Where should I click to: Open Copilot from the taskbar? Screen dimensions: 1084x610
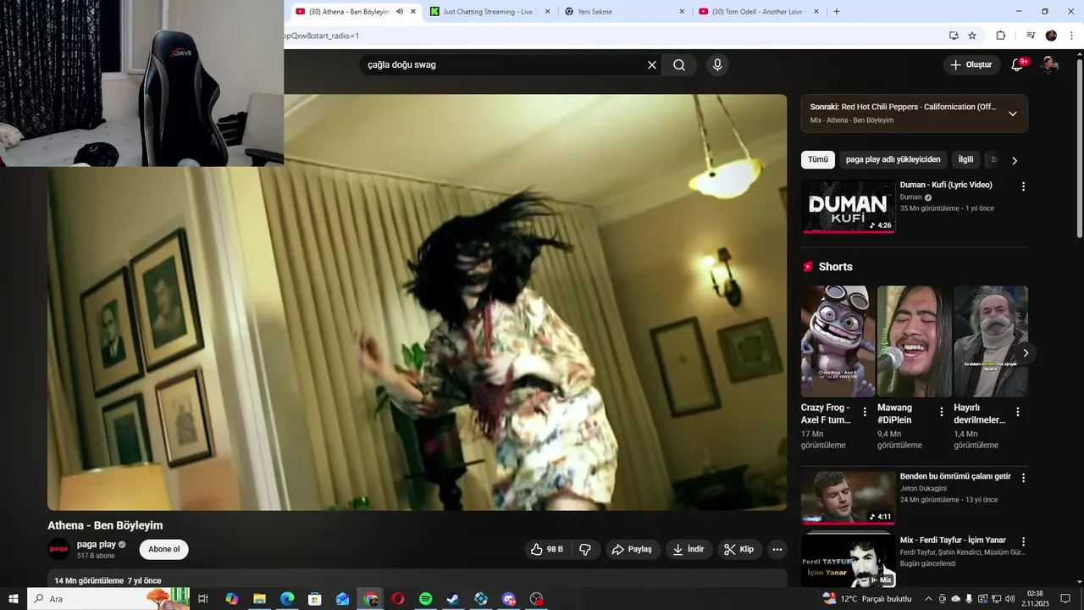click(x=231, y=599)
